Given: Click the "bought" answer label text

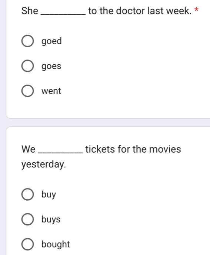Looking at the screenshot, I should coord(56,244).
